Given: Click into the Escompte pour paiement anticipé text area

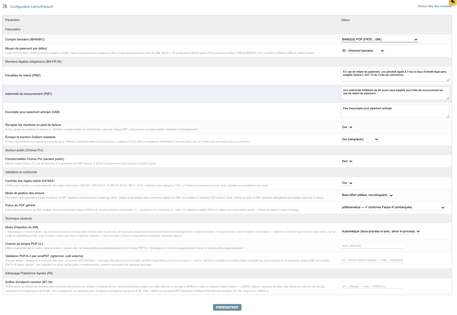Looking at the screenshot, I should pos(395,111).
